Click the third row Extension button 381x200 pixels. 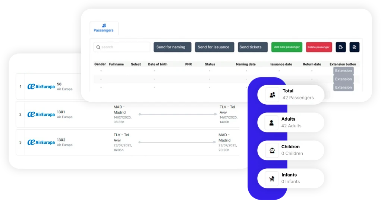(343, 88)
